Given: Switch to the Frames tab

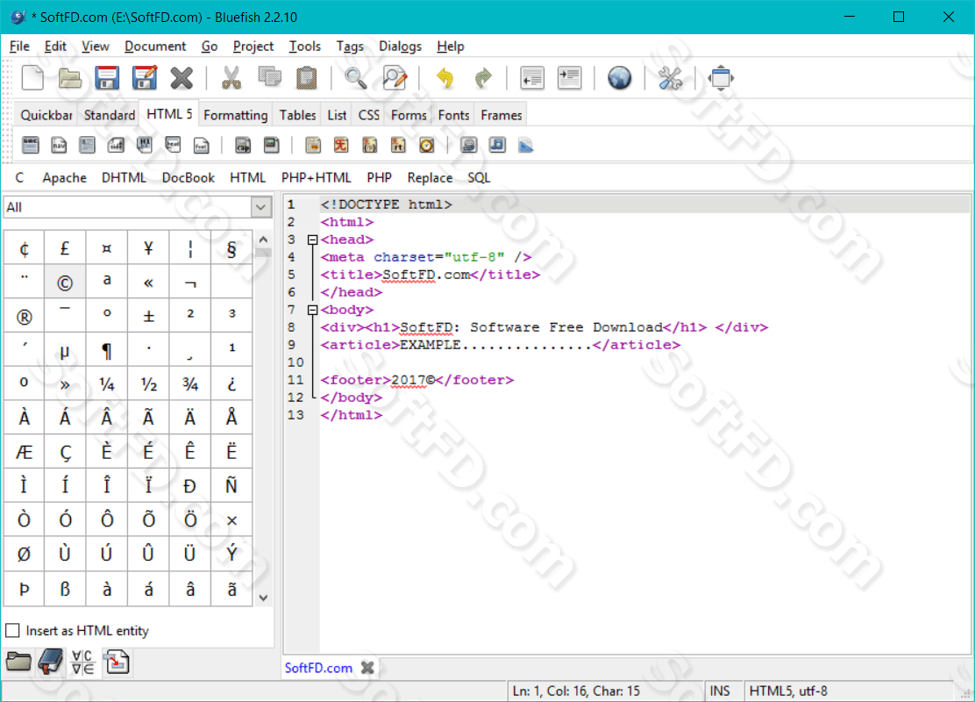Looking at the screenshot, I should [x=502, y=115].
